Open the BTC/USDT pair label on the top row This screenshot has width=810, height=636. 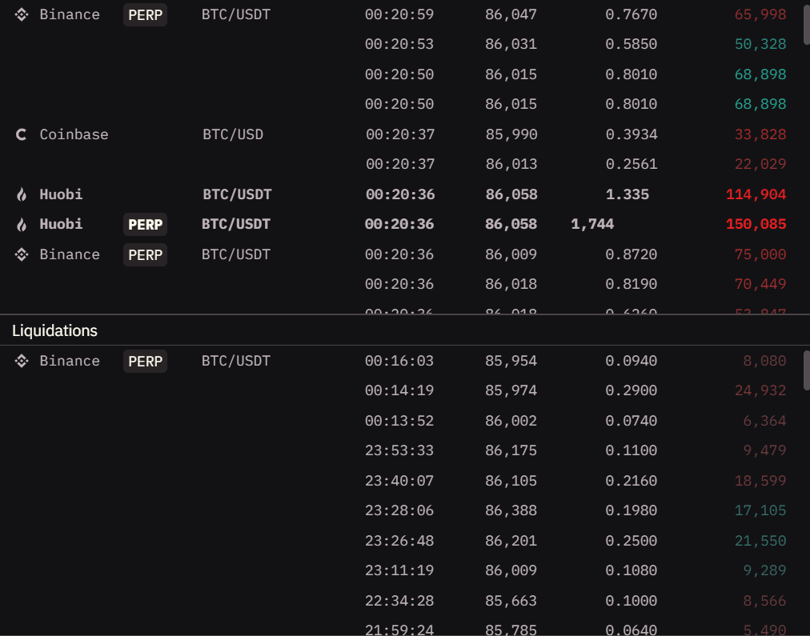(235, 14)
